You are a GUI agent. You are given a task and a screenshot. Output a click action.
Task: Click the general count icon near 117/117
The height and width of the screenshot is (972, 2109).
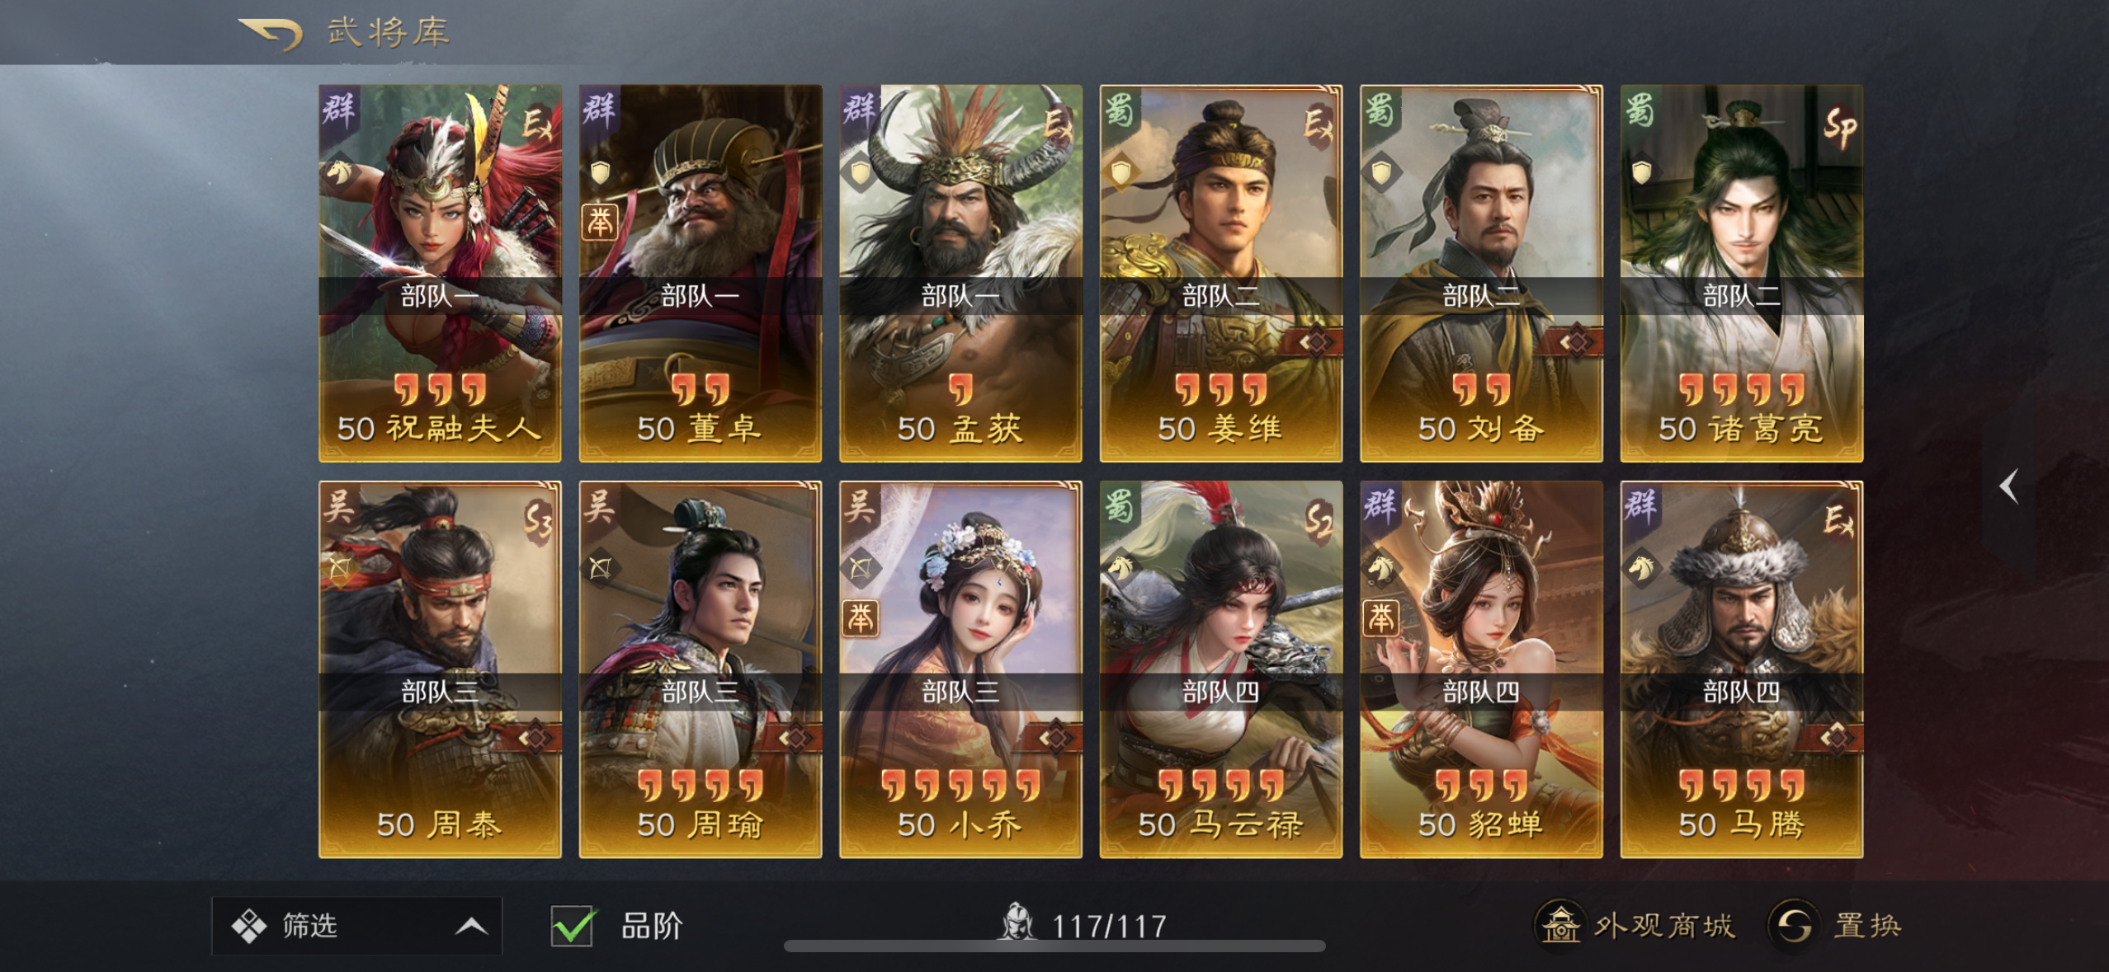[1017, 923]
